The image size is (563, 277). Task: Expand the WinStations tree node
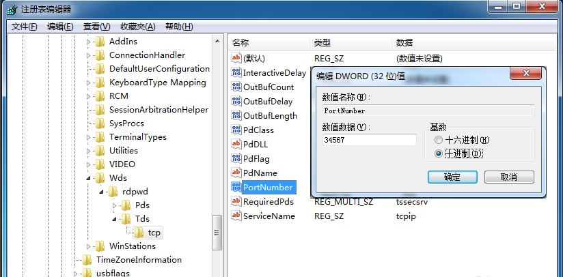pyautogui.click(x=89, y=246)
